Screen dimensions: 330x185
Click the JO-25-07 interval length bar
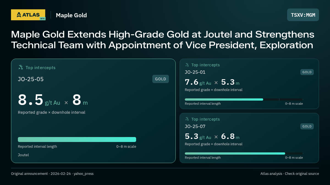tap(244, 153)
